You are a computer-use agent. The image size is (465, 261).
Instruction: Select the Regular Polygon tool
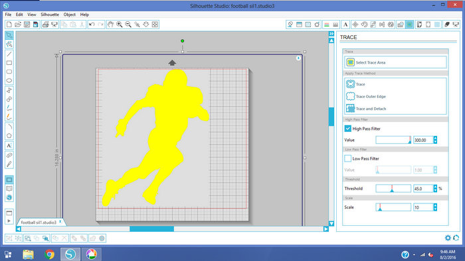click(x=9, y=136)
